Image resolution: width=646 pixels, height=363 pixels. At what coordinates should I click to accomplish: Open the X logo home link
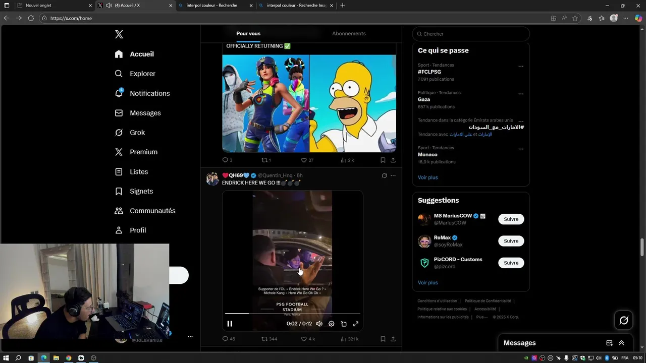(119, 34)
